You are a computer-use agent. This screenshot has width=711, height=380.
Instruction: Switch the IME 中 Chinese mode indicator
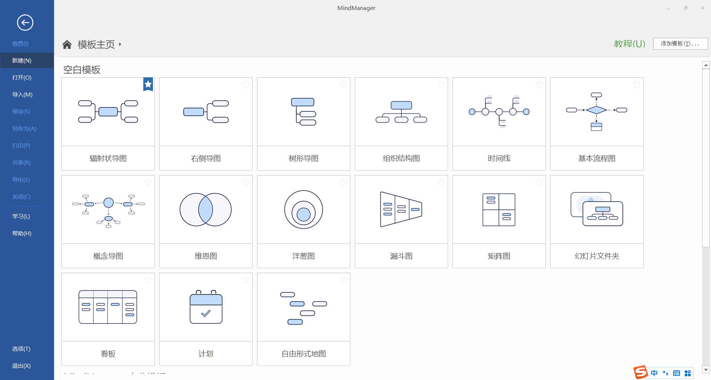654,373
